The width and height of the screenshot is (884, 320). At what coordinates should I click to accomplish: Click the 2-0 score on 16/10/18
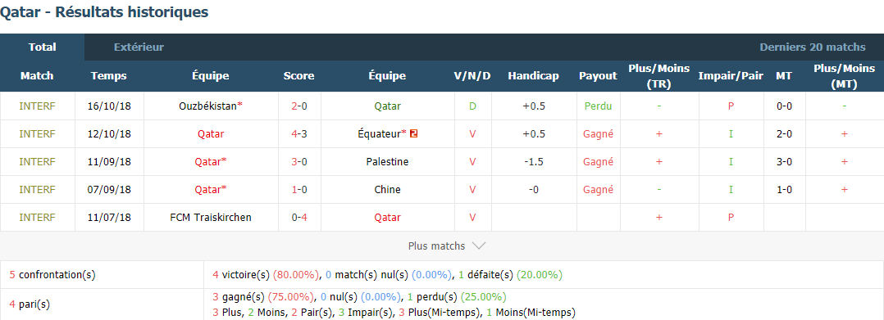[x=298, y=106]
